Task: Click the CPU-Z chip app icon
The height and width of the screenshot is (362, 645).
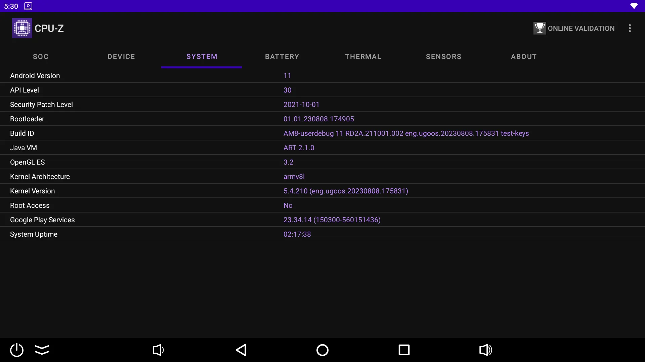Action: point(22,28)
